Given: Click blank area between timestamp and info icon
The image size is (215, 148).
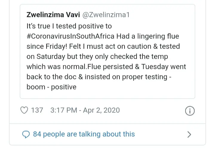Looking at the screenshot, I should coord(152,110).
